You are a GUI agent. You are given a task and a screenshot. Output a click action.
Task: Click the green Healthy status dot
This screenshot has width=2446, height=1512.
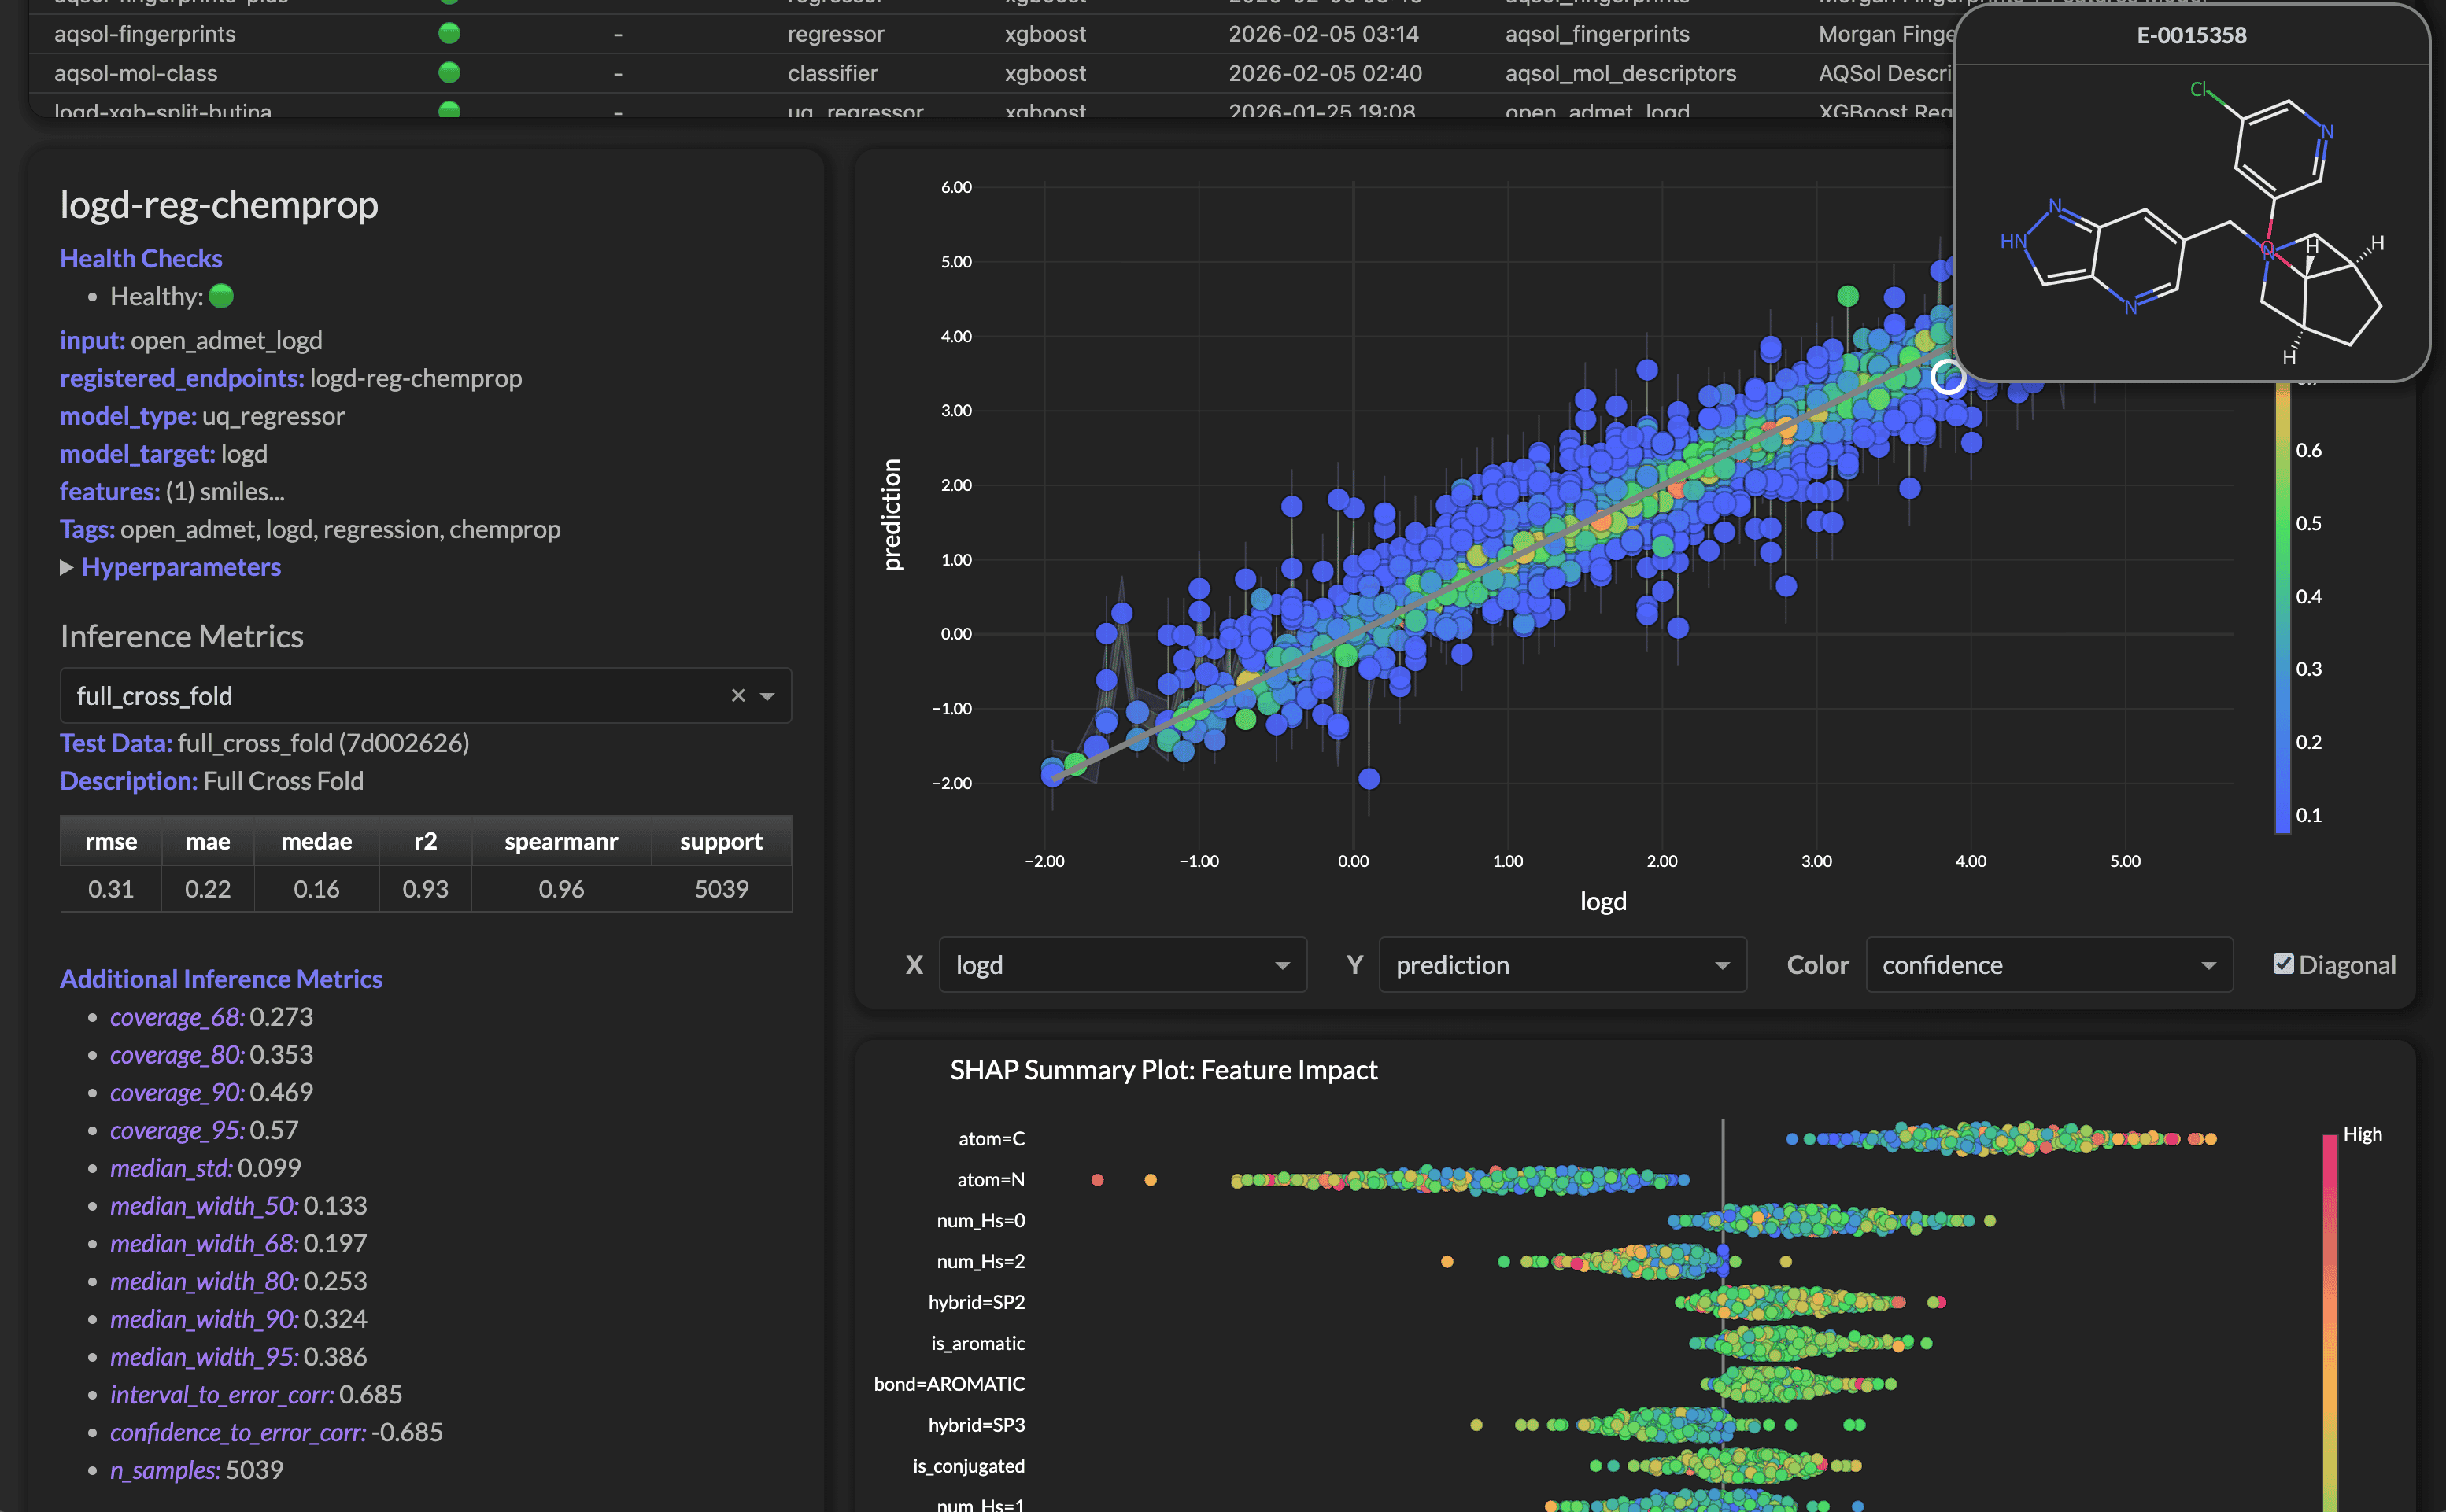coord(221,296)
